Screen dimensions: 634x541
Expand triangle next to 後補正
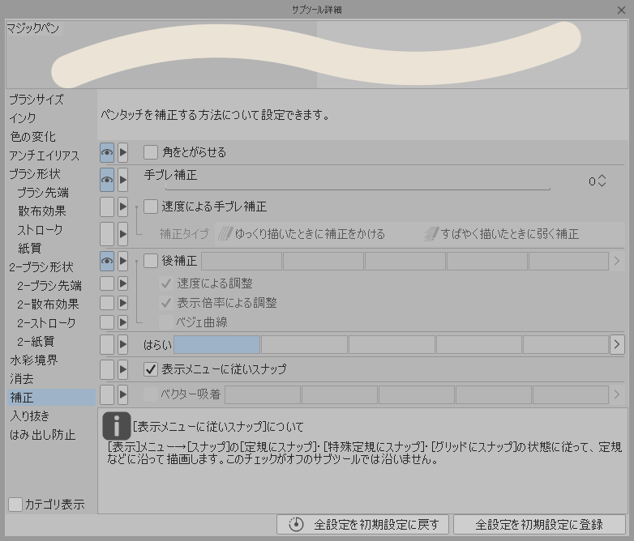(123, 261)
